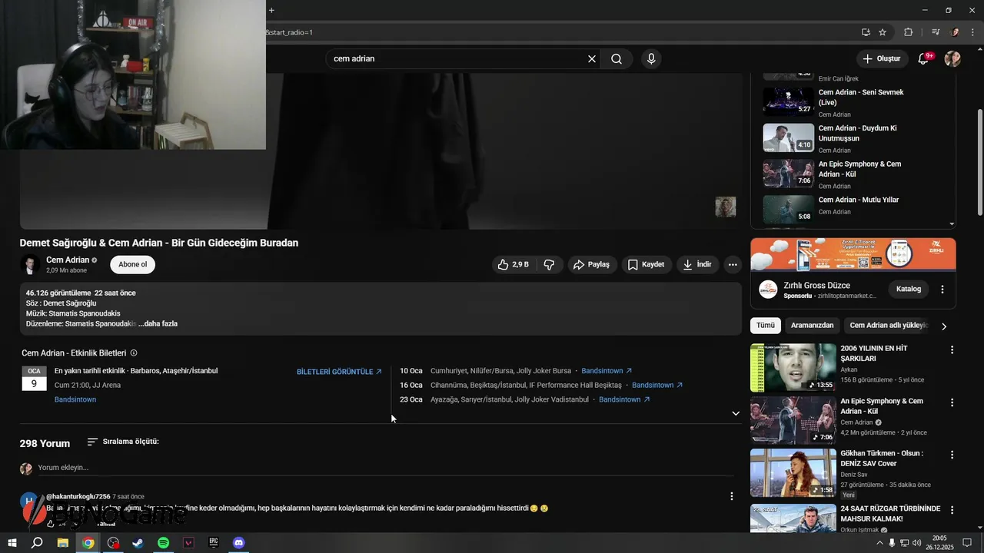This screenshot has width=984, height=553.
Task: Start voice search with microphone icon
Action: point(651,59)
